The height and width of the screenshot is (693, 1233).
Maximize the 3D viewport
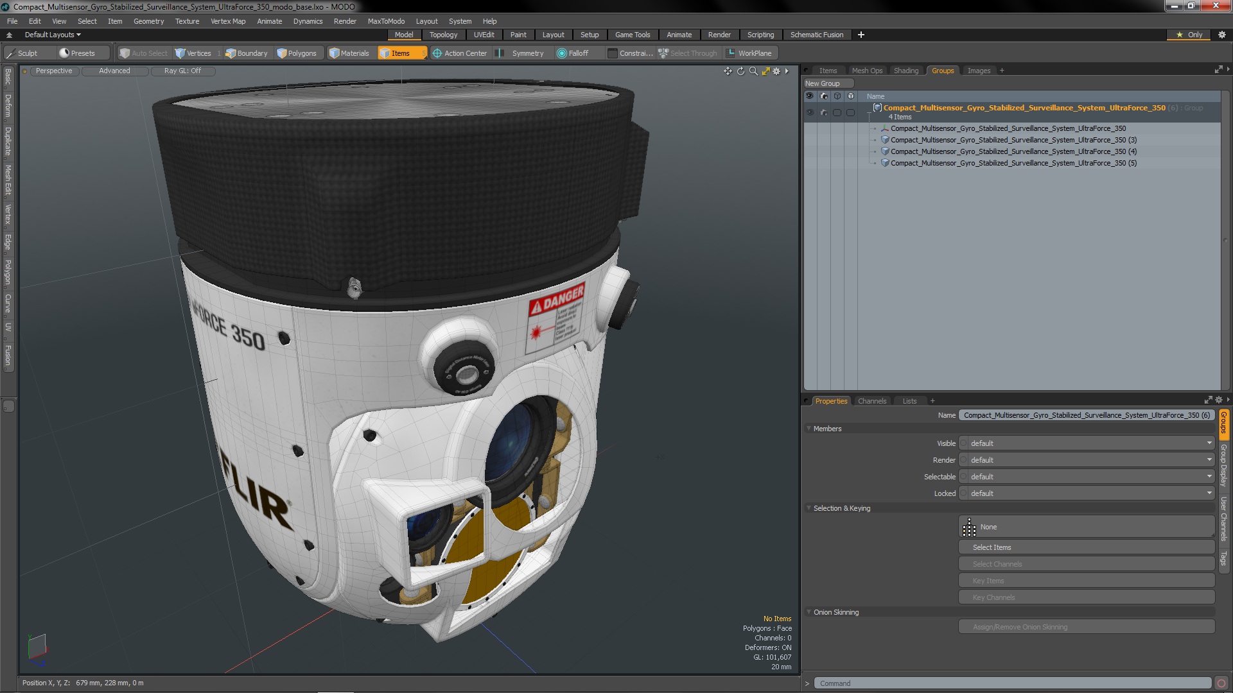pos(765,71)
